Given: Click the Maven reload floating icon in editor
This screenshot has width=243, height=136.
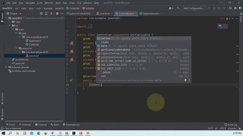Looking at the screenshot, I should (220, 26).
